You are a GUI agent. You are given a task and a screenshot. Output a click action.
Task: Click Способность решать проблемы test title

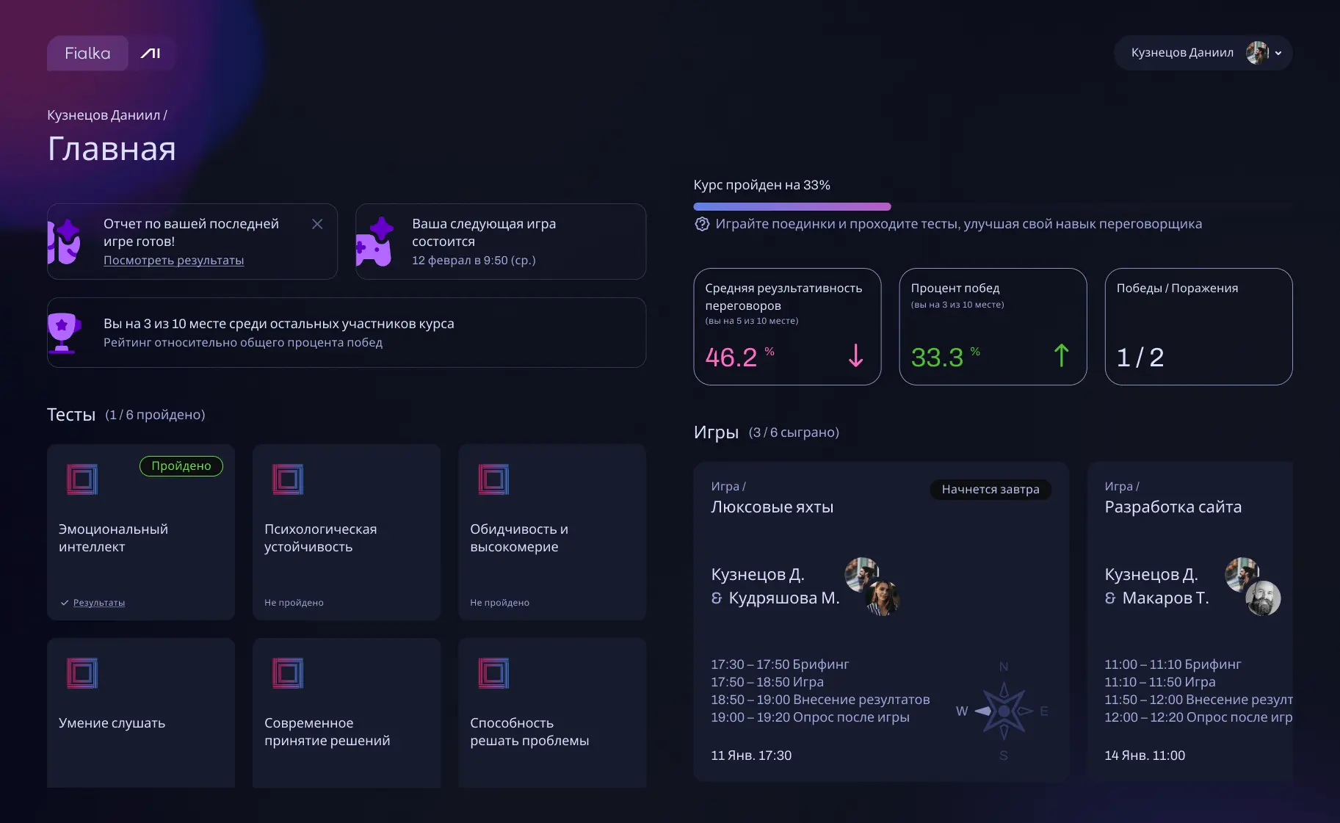pos(529,732)
